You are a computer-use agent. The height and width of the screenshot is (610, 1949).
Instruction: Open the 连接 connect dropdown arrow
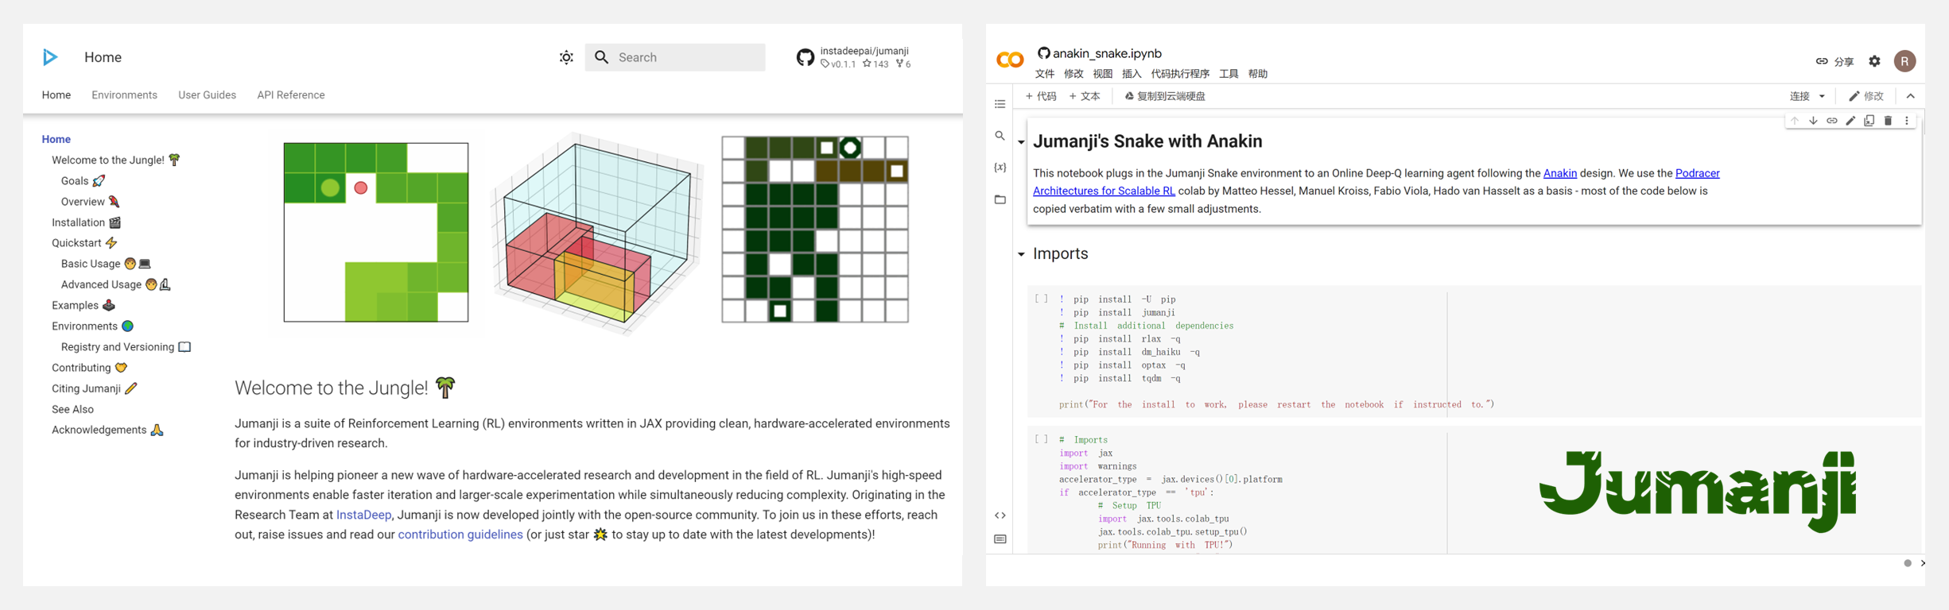pyautogui.click(x=1822, y=96)
